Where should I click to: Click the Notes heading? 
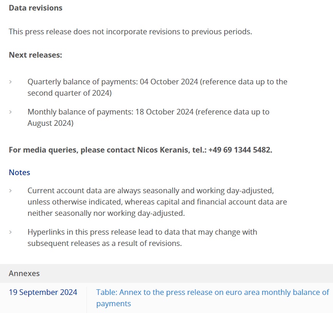point(20,173)
